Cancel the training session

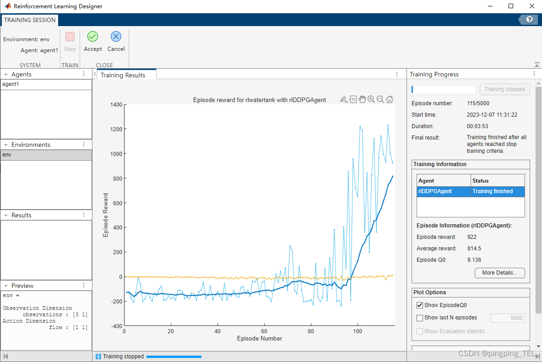coord(116,42)
